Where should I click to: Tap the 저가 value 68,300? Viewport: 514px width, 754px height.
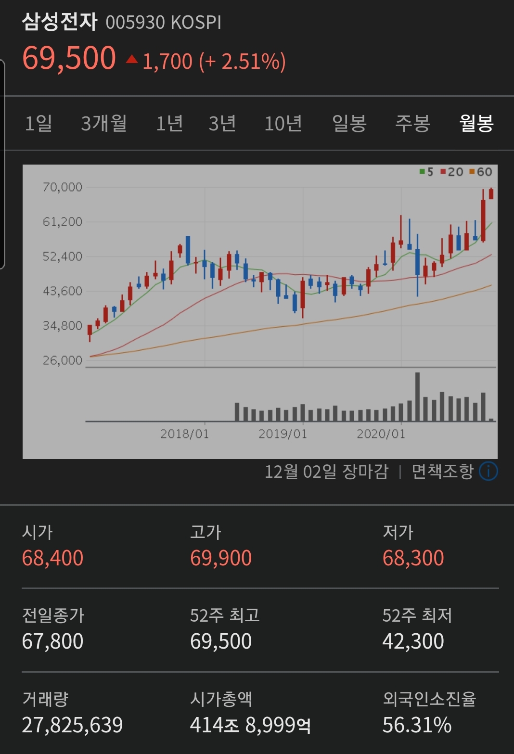413,558
